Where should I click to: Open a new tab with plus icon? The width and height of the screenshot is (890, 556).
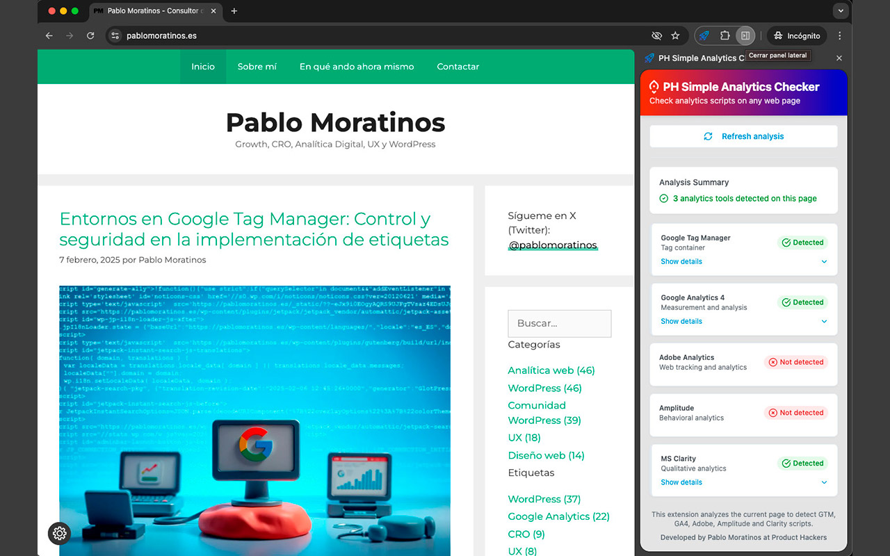click(x=234, y=11)
